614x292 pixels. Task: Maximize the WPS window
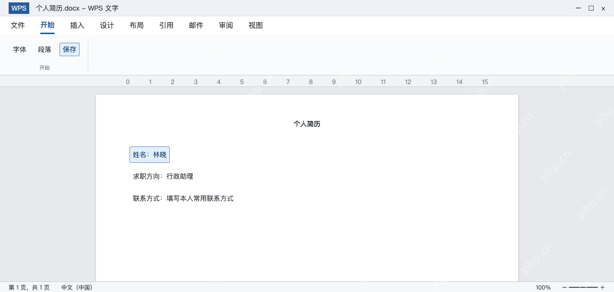[x=591, y=8]
